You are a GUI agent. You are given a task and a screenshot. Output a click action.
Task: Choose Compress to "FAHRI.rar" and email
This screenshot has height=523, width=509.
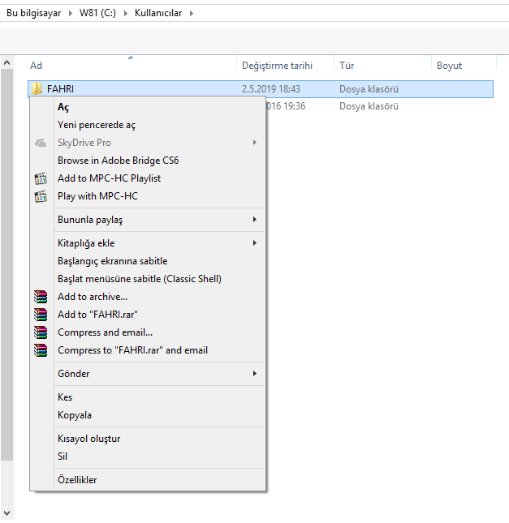coord(148,350)
